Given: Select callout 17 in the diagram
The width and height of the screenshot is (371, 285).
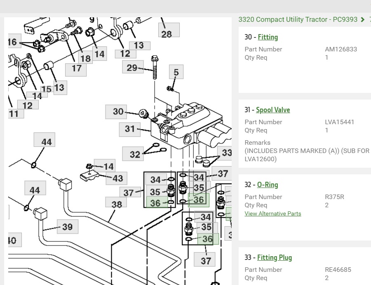Looking at the screenshot, I should (76, 68).
